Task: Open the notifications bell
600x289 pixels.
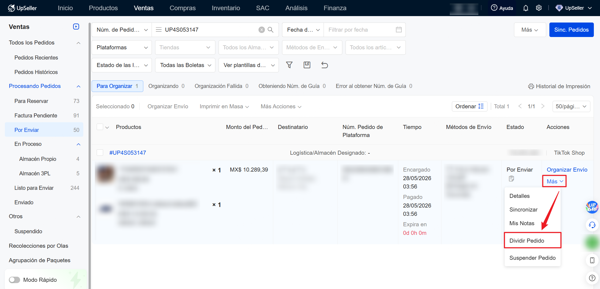Action: (526, 8)
